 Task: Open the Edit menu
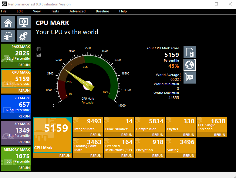(x=20, y=11)
